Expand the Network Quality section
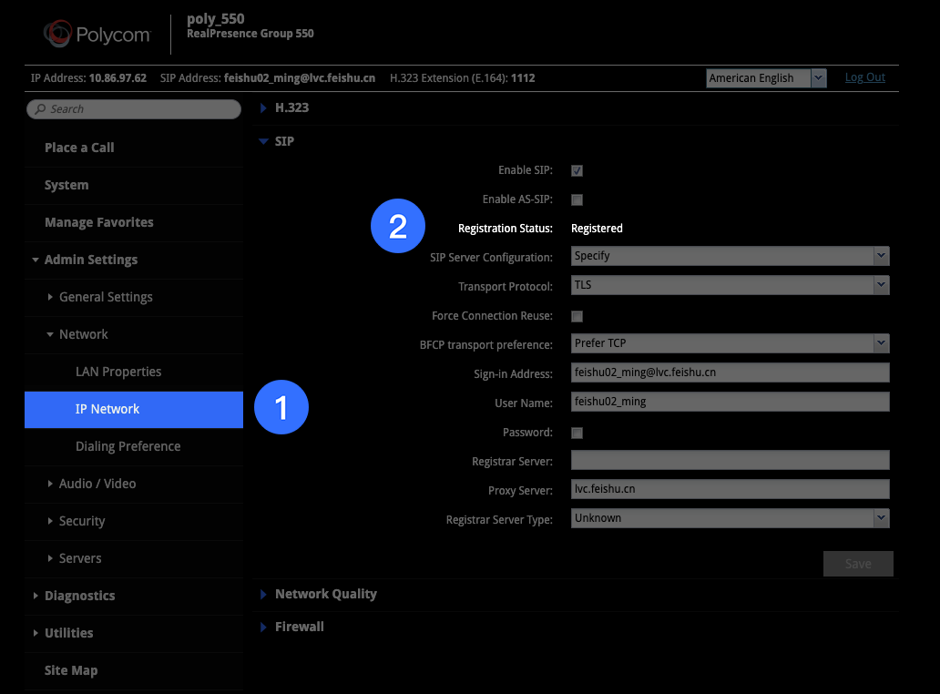940x694 pixels. pos(325,594)
